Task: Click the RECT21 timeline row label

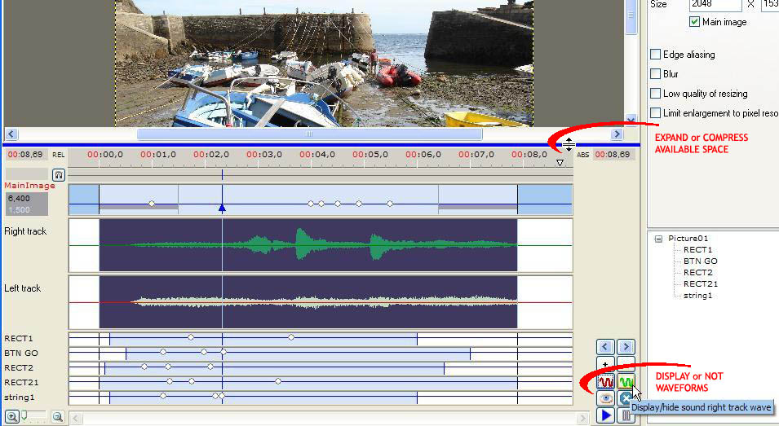Action: [x=21, y=382]
